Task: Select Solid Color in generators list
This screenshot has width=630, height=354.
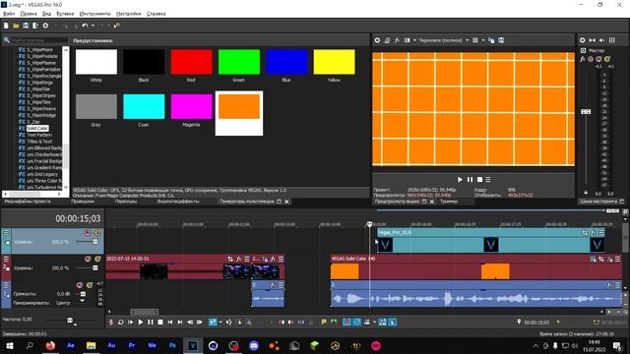Action: 37,128
